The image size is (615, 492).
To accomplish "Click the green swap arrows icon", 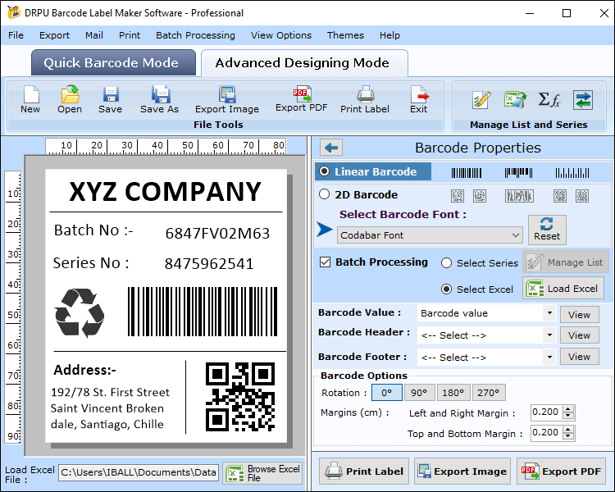I will point(583,100).
